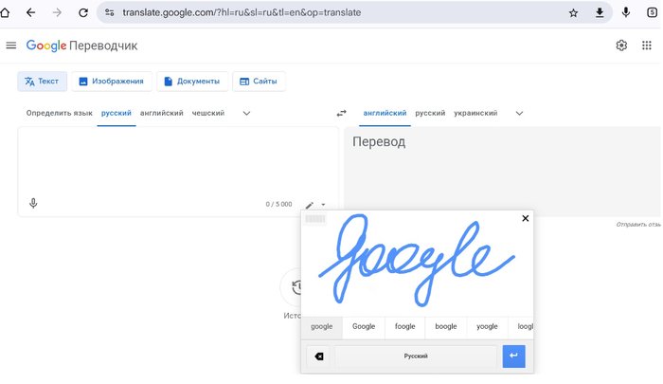Go back with the browser back arrow

pyautogui.click(x=30, y=12)
